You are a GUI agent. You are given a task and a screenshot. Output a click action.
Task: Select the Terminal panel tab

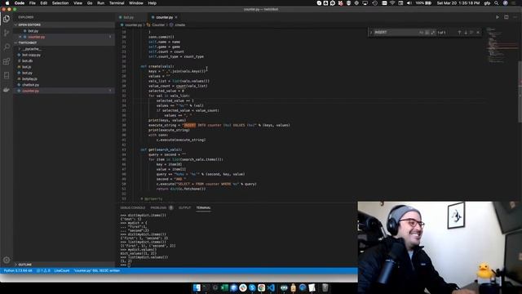(x=203, y=207)
